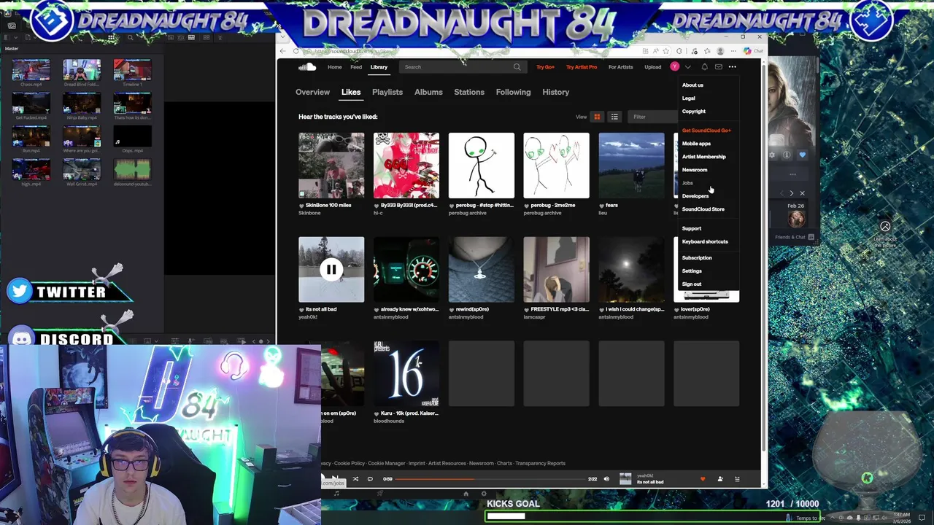The height and width of the screenshot is (525, 934).
Task: Open the Feed page
Action: pyautogui.click(x=356, y=67)
